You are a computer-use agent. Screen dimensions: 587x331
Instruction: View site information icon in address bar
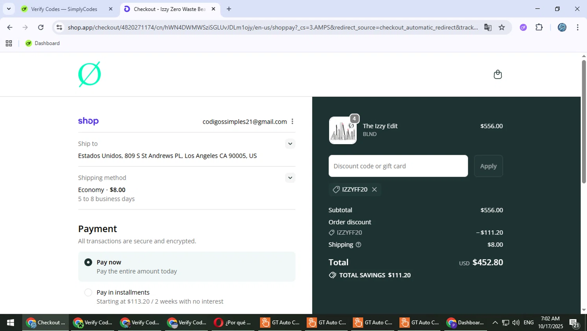point(59,27)
